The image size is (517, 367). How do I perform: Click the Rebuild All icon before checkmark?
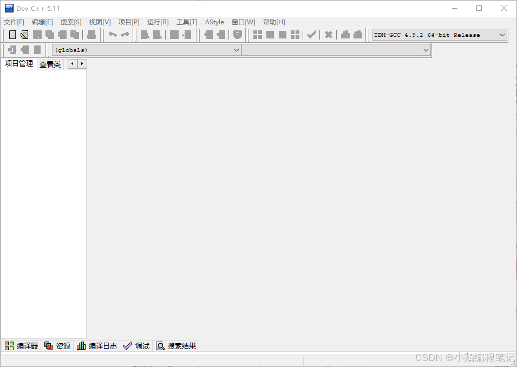[x=295, y=35]
